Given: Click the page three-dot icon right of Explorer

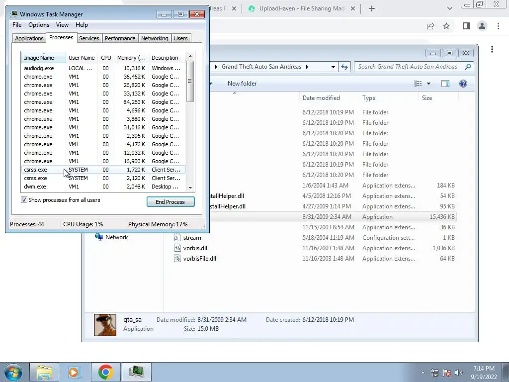Looking at the screenshot, I should (492, 49).
